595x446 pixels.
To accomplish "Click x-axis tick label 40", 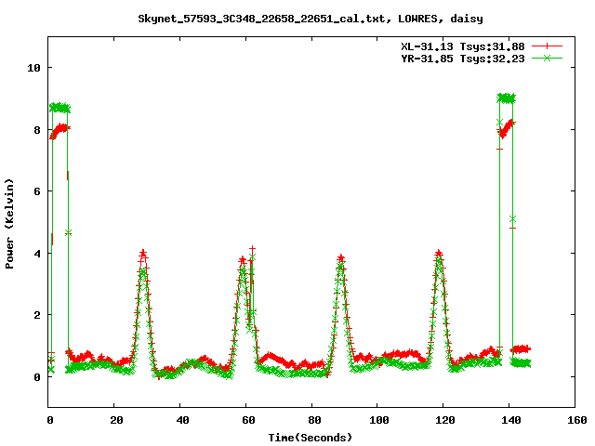I will pyautogui.click(x=182, y=420).
